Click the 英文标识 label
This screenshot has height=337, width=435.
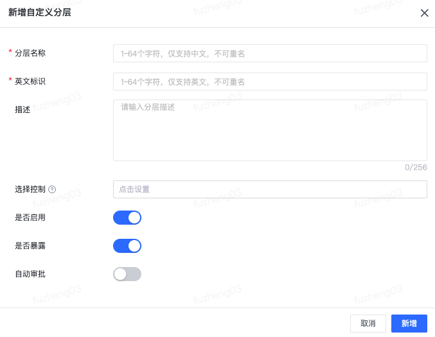[x=30, y=82]
